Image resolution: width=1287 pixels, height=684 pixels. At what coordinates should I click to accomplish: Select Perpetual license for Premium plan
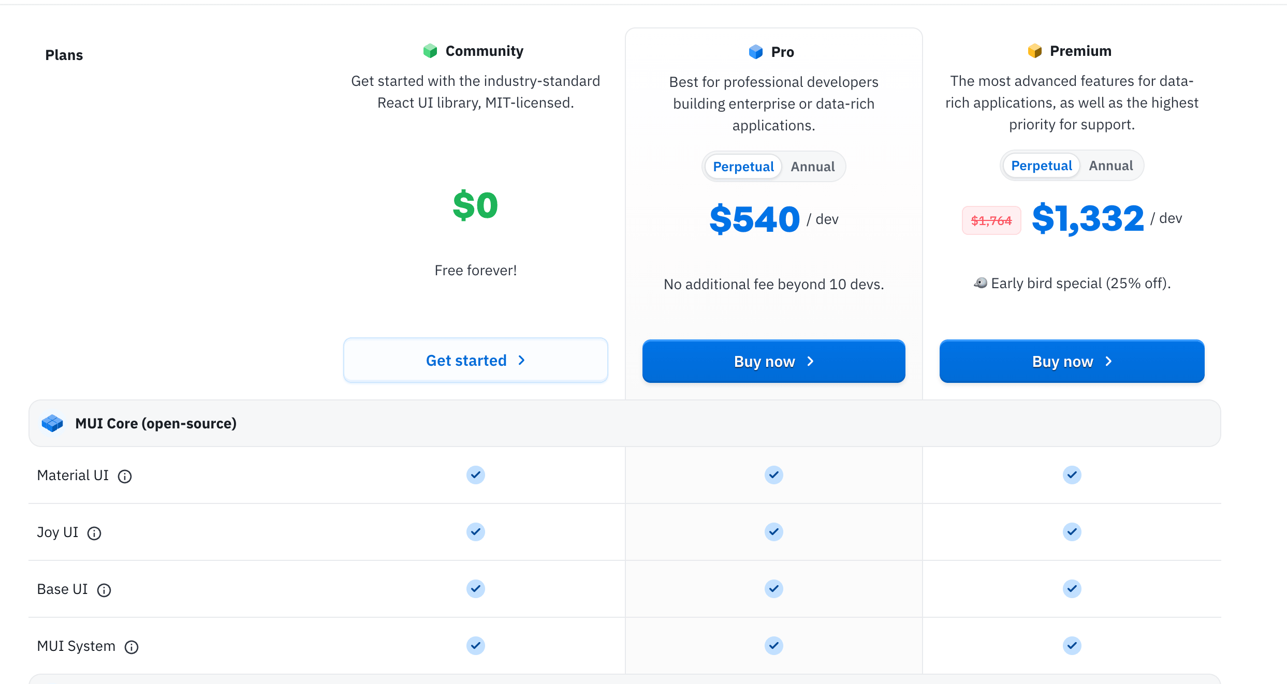click(x=1041, y=166)
